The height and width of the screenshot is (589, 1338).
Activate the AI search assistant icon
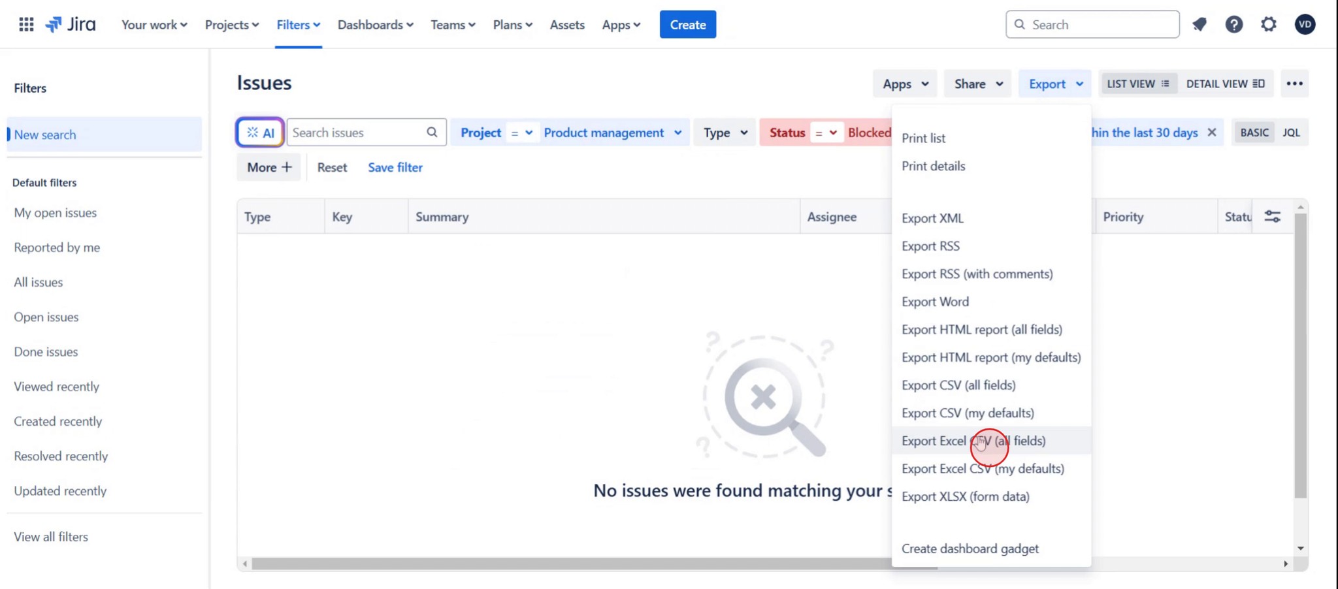click(x=259, y=132)
